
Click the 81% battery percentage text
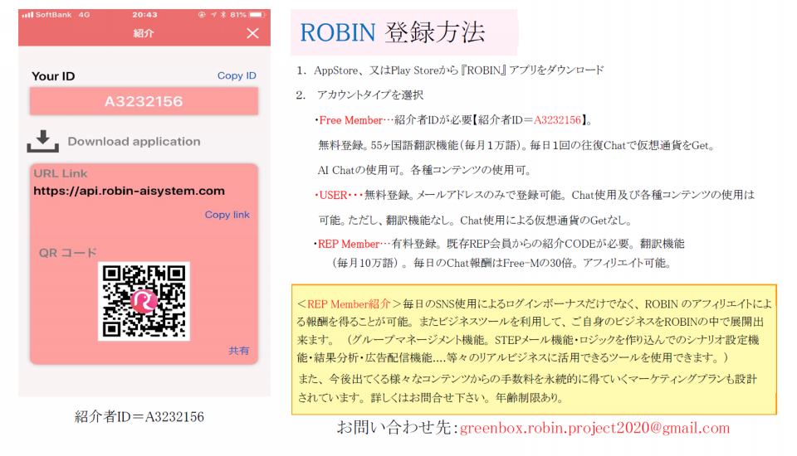(238, 15)
